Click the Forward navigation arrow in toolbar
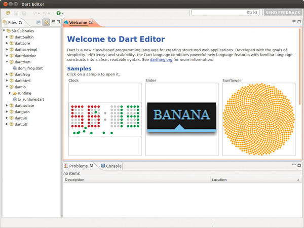This screenshot has width=304, height=228. click(45, 13)
